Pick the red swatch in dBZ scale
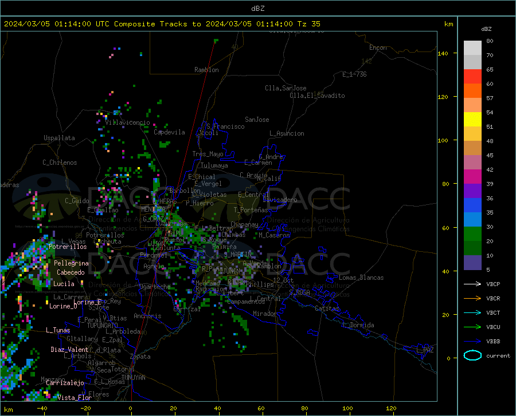 (472, 77)
